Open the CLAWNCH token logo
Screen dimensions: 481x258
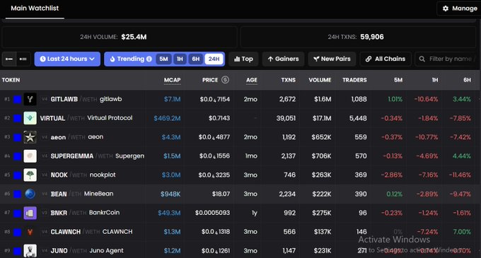(x=30, y=232)
